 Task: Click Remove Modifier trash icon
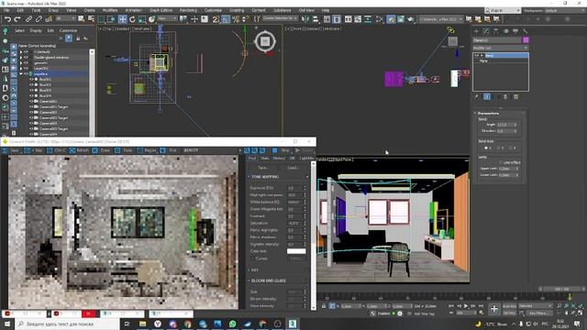(x=505, y=97)
